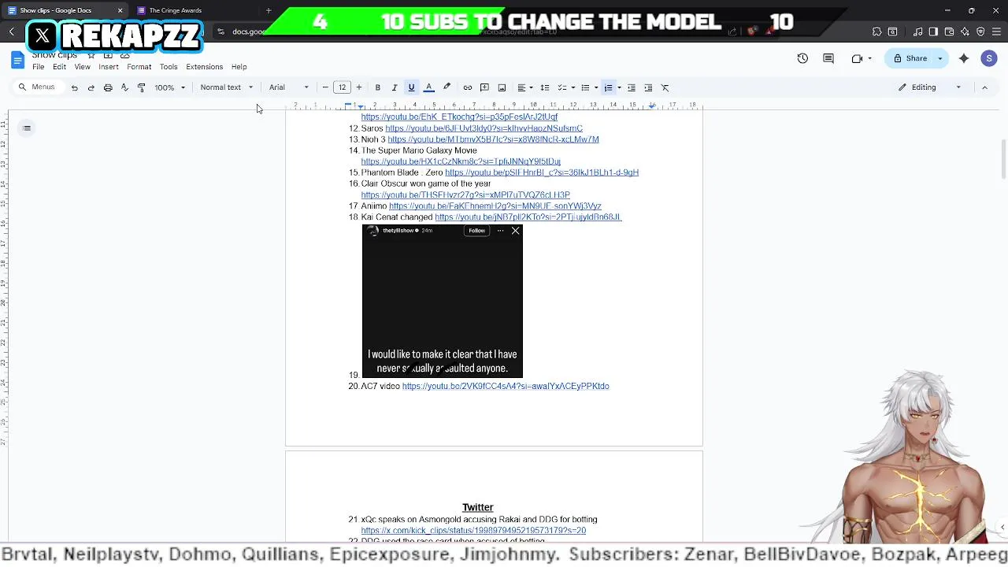Open the Google account avatar S
Viewport: 1008px width, 567px height.
[x=989, y=58]
